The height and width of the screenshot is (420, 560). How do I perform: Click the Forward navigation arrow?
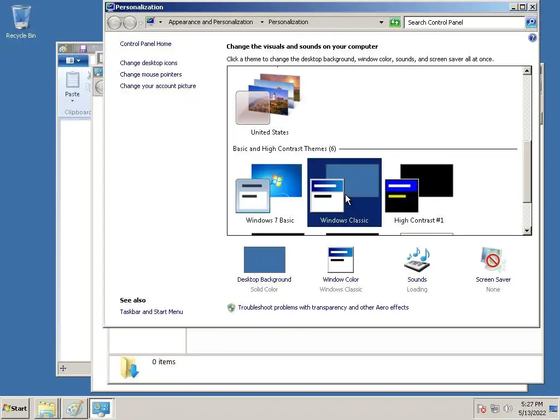pos(130,22)
